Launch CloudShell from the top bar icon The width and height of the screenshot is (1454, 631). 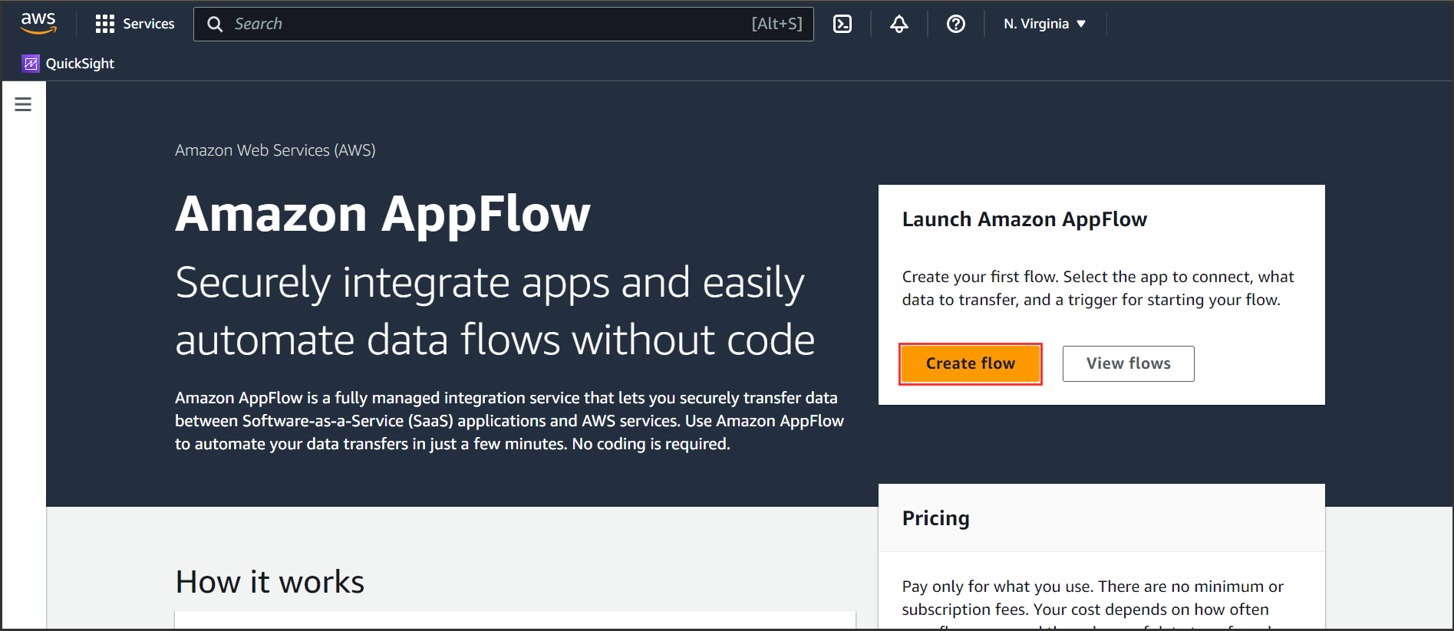[x=842, y=24]
